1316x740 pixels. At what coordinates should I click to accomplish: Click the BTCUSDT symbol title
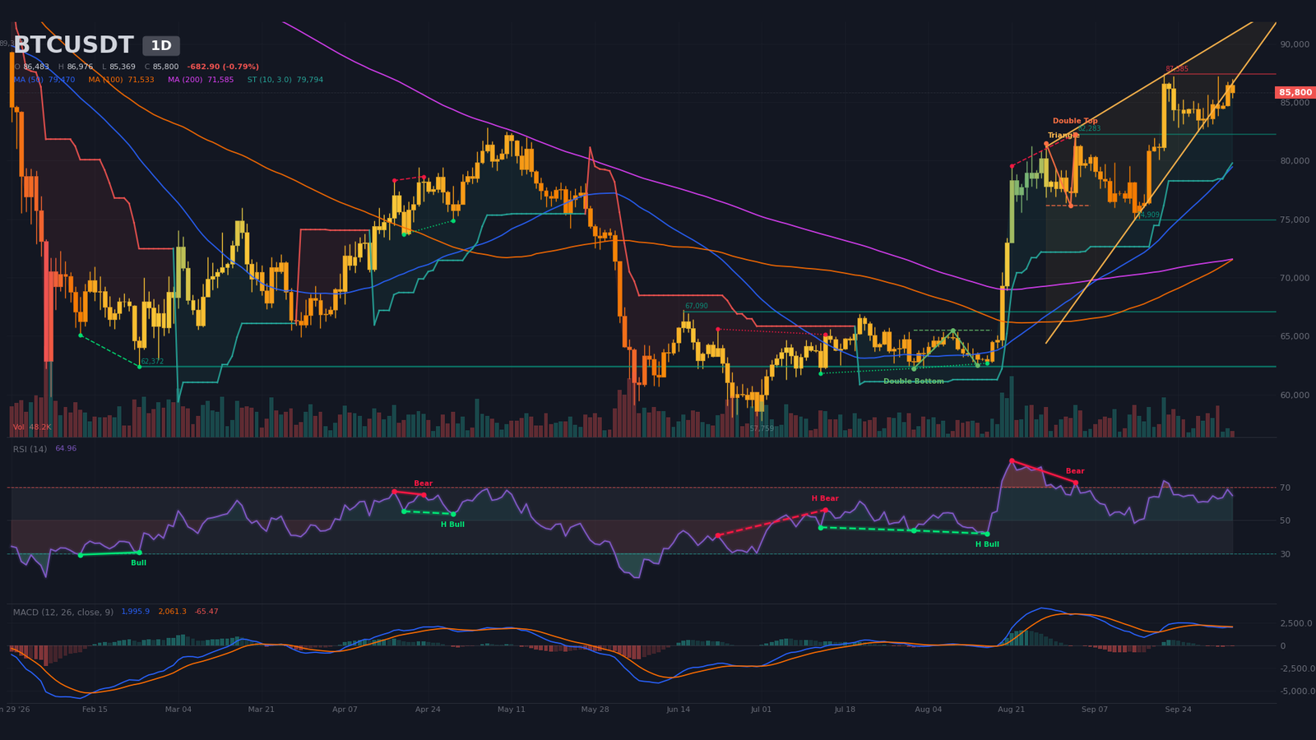pos(73,45)
